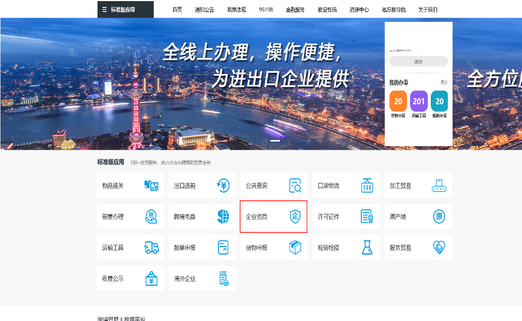Click the 标准版应用 section heading
The image size is (522, 321).
pos(111,162)
